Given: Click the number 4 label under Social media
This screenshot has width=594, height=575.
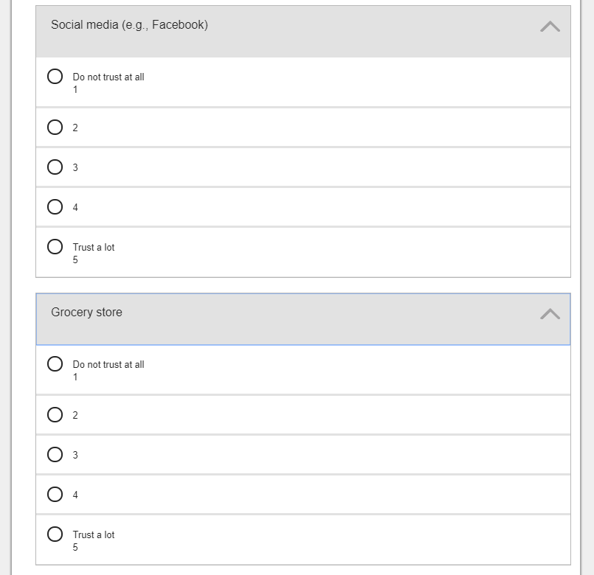Looking at the screenshot, I should pos(75,208).
